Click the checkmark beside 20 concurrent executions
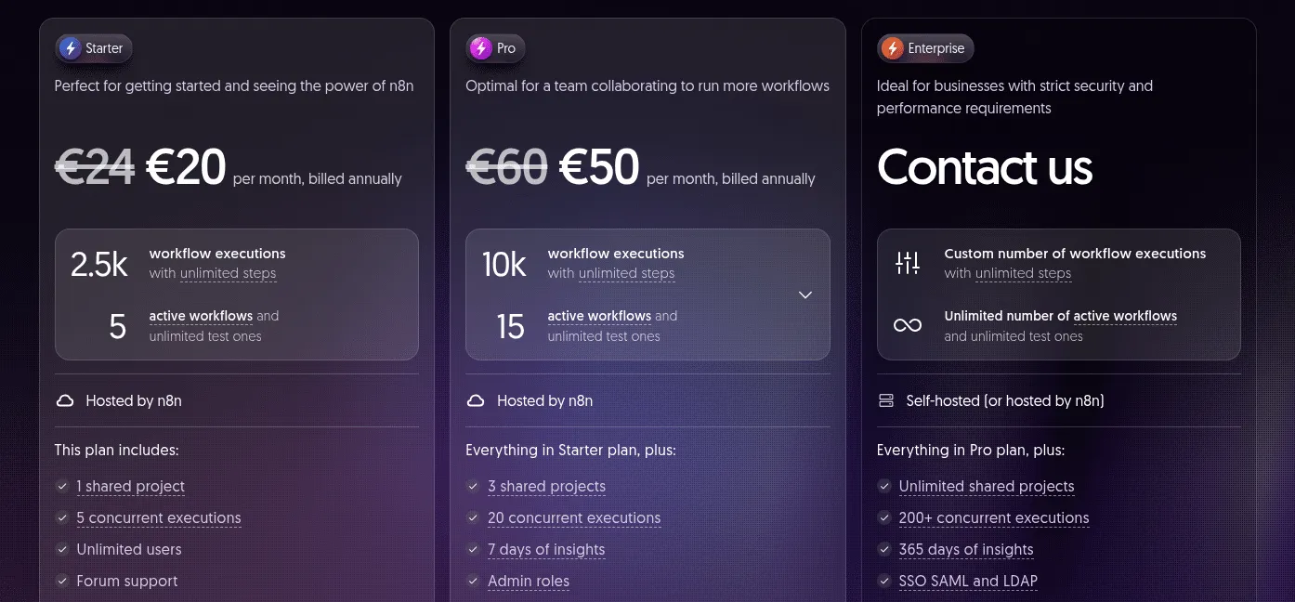The image size is (1295, 602). click(x=474, y=517)
